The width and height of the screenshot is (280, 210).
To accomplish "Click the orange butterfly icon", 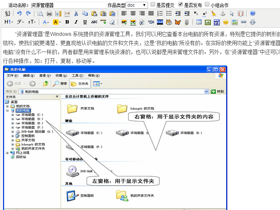I will point(178,22).
